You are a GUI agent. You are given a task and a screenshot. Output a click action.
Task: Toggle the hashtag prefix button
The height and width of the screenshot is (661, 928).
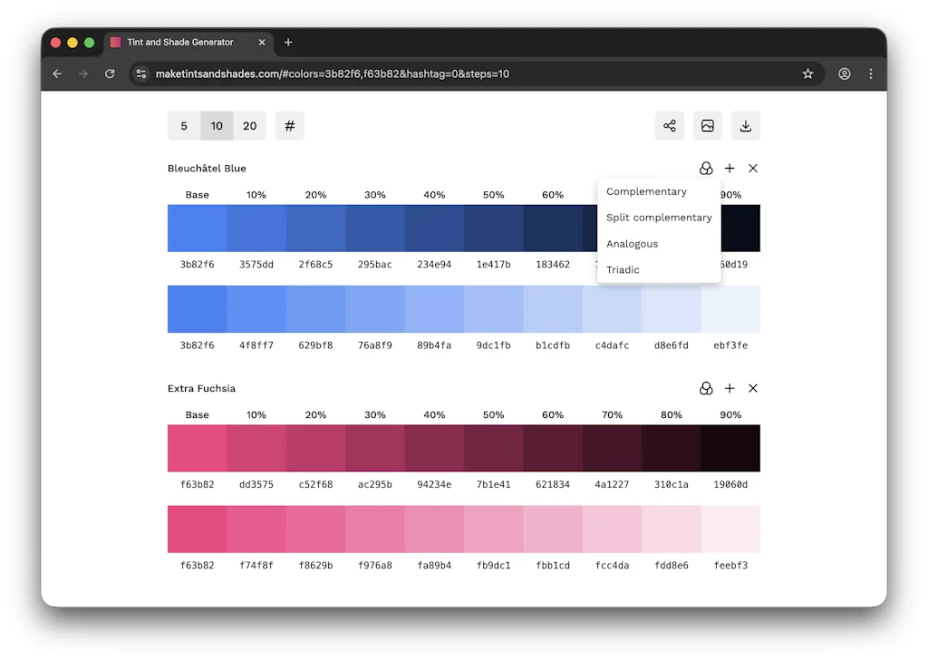click(x=289, y=125)
